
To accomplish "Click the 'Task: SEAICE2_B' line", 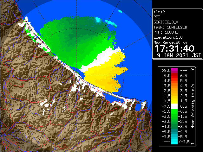I will [170, 27].
